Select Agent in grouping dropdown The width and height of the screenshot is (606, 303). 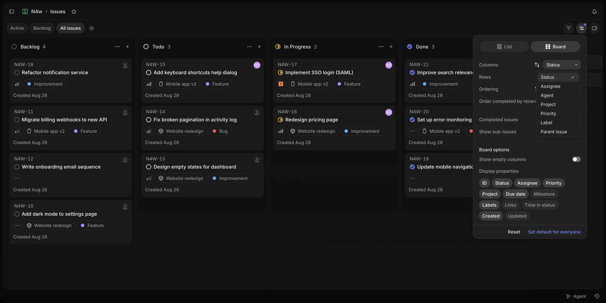click(x=558, y=95)
